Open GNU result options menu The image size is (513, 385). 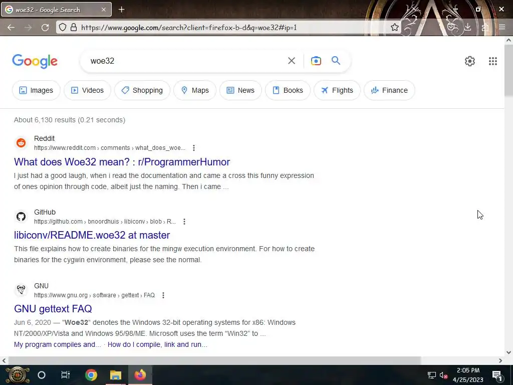click(x=163, y=295)
